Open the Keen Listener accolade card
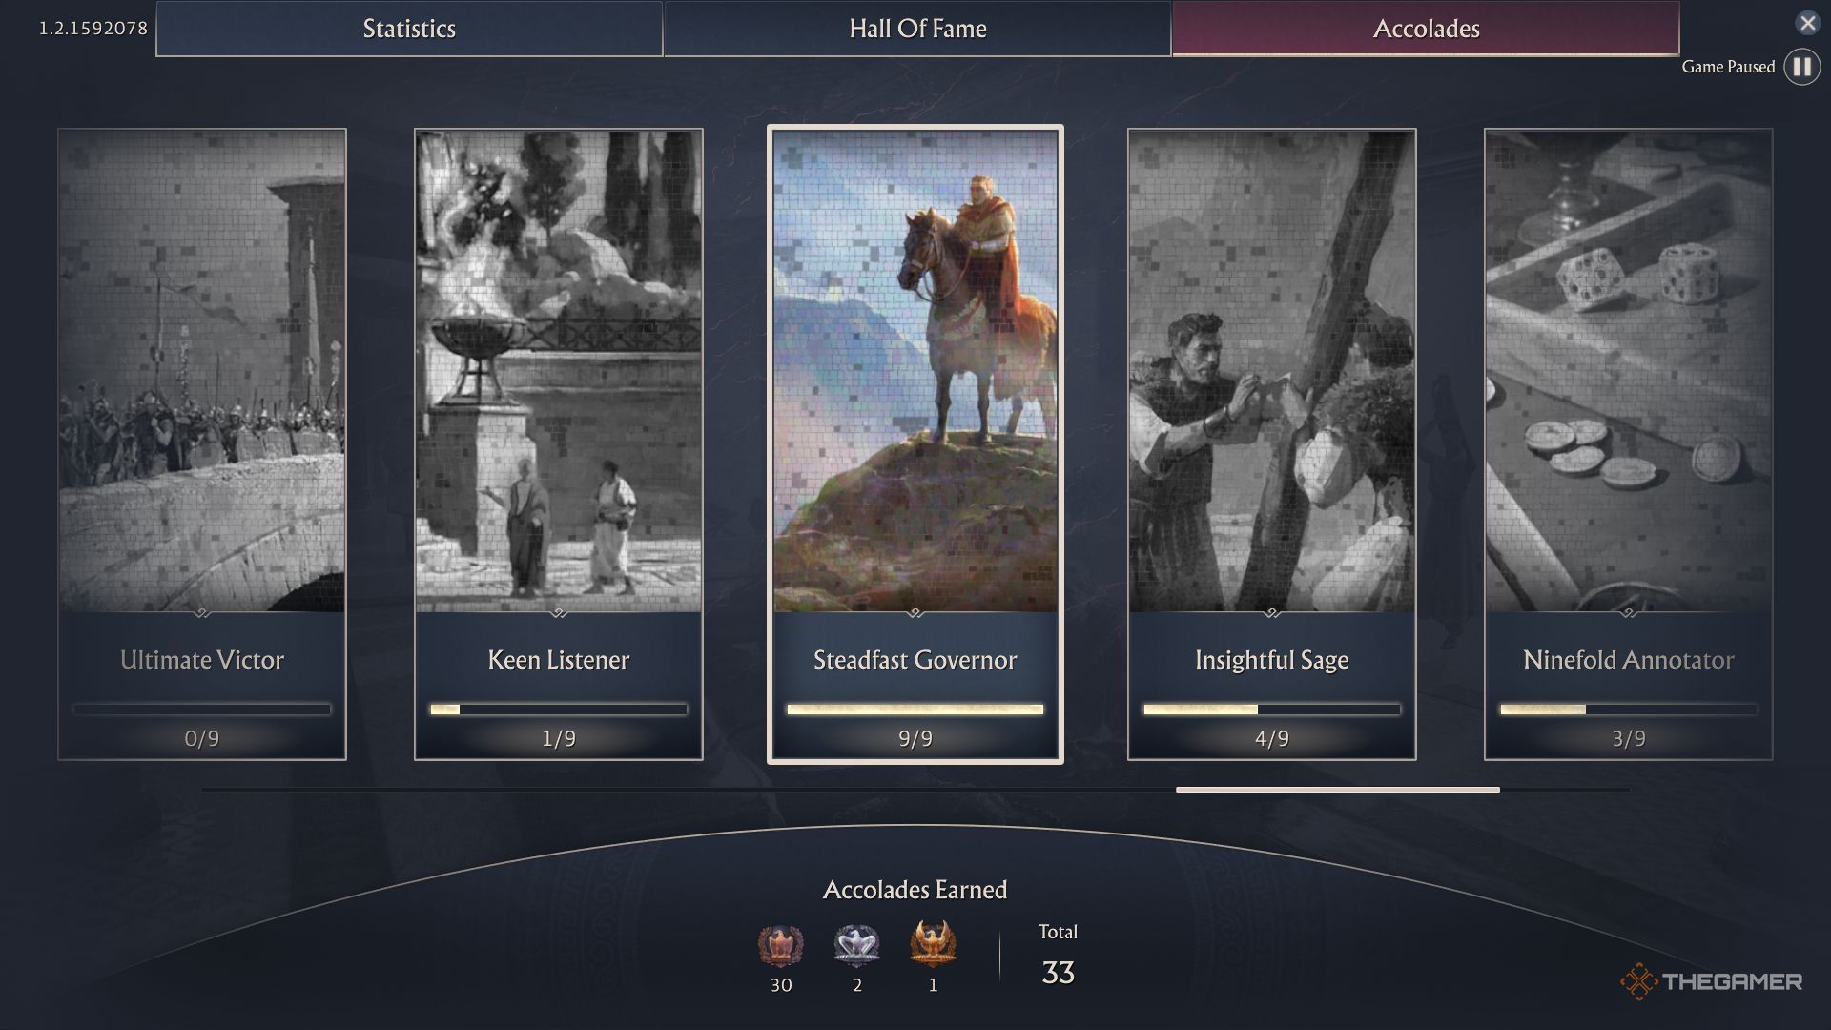The image size is (1831, 1030). [x=559, y=444]
